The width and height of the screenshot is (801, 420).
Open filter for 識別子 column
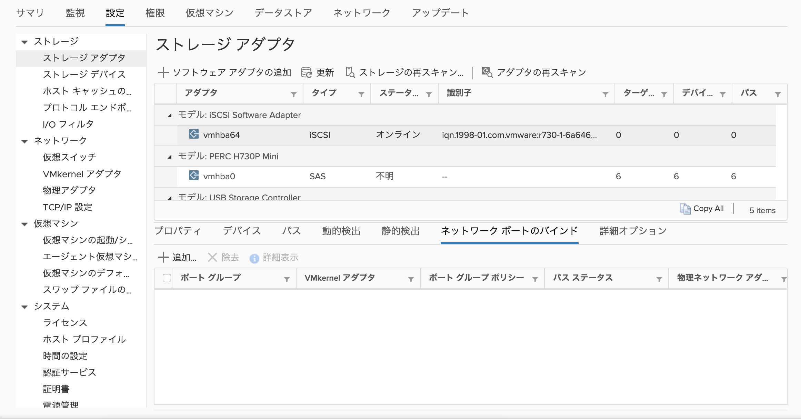point(605,94)
